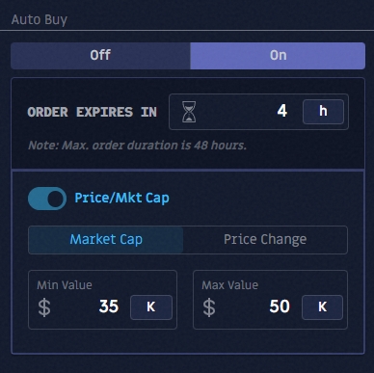Click the Auto Buy section header

pos(40,20)
